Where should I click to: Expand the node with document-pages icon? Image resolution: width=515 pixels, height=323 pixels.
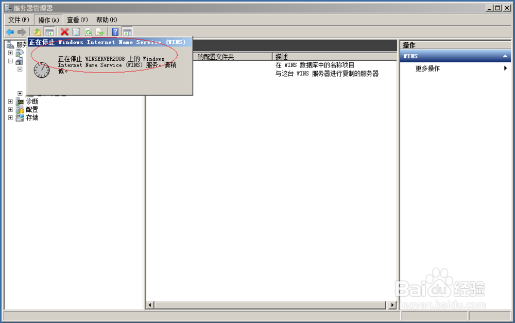[x=10, y=53]
